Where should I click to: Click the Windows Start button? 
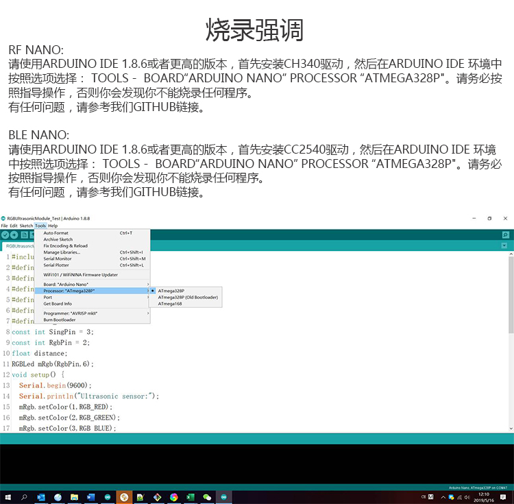[x=8, y=496]
